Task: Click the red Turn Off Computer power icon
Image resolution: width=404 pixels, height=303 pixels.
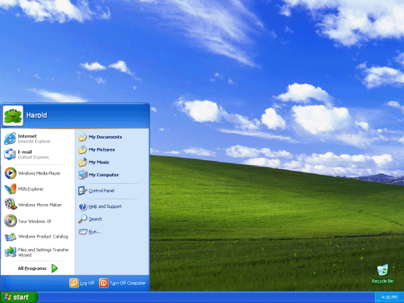Action: point(104,283)
